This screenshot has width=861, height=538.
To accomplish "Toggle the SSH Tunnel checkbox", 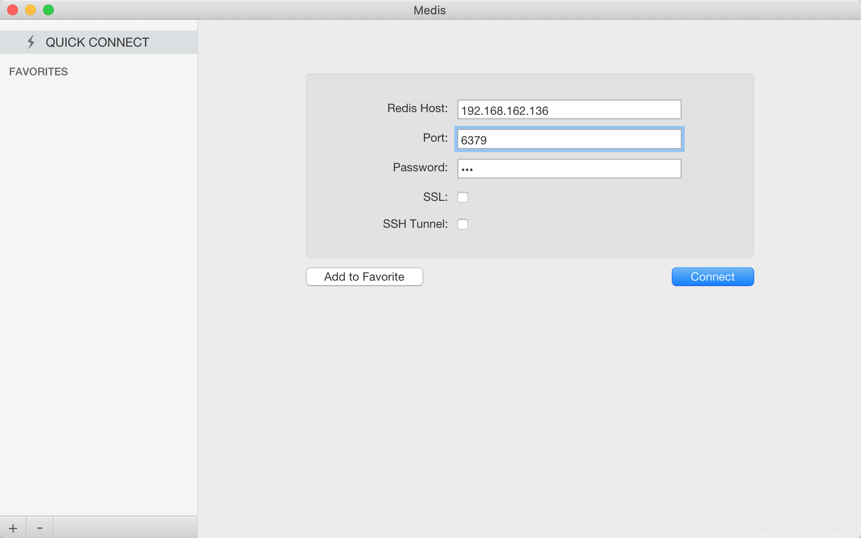I will pos(463,224).
